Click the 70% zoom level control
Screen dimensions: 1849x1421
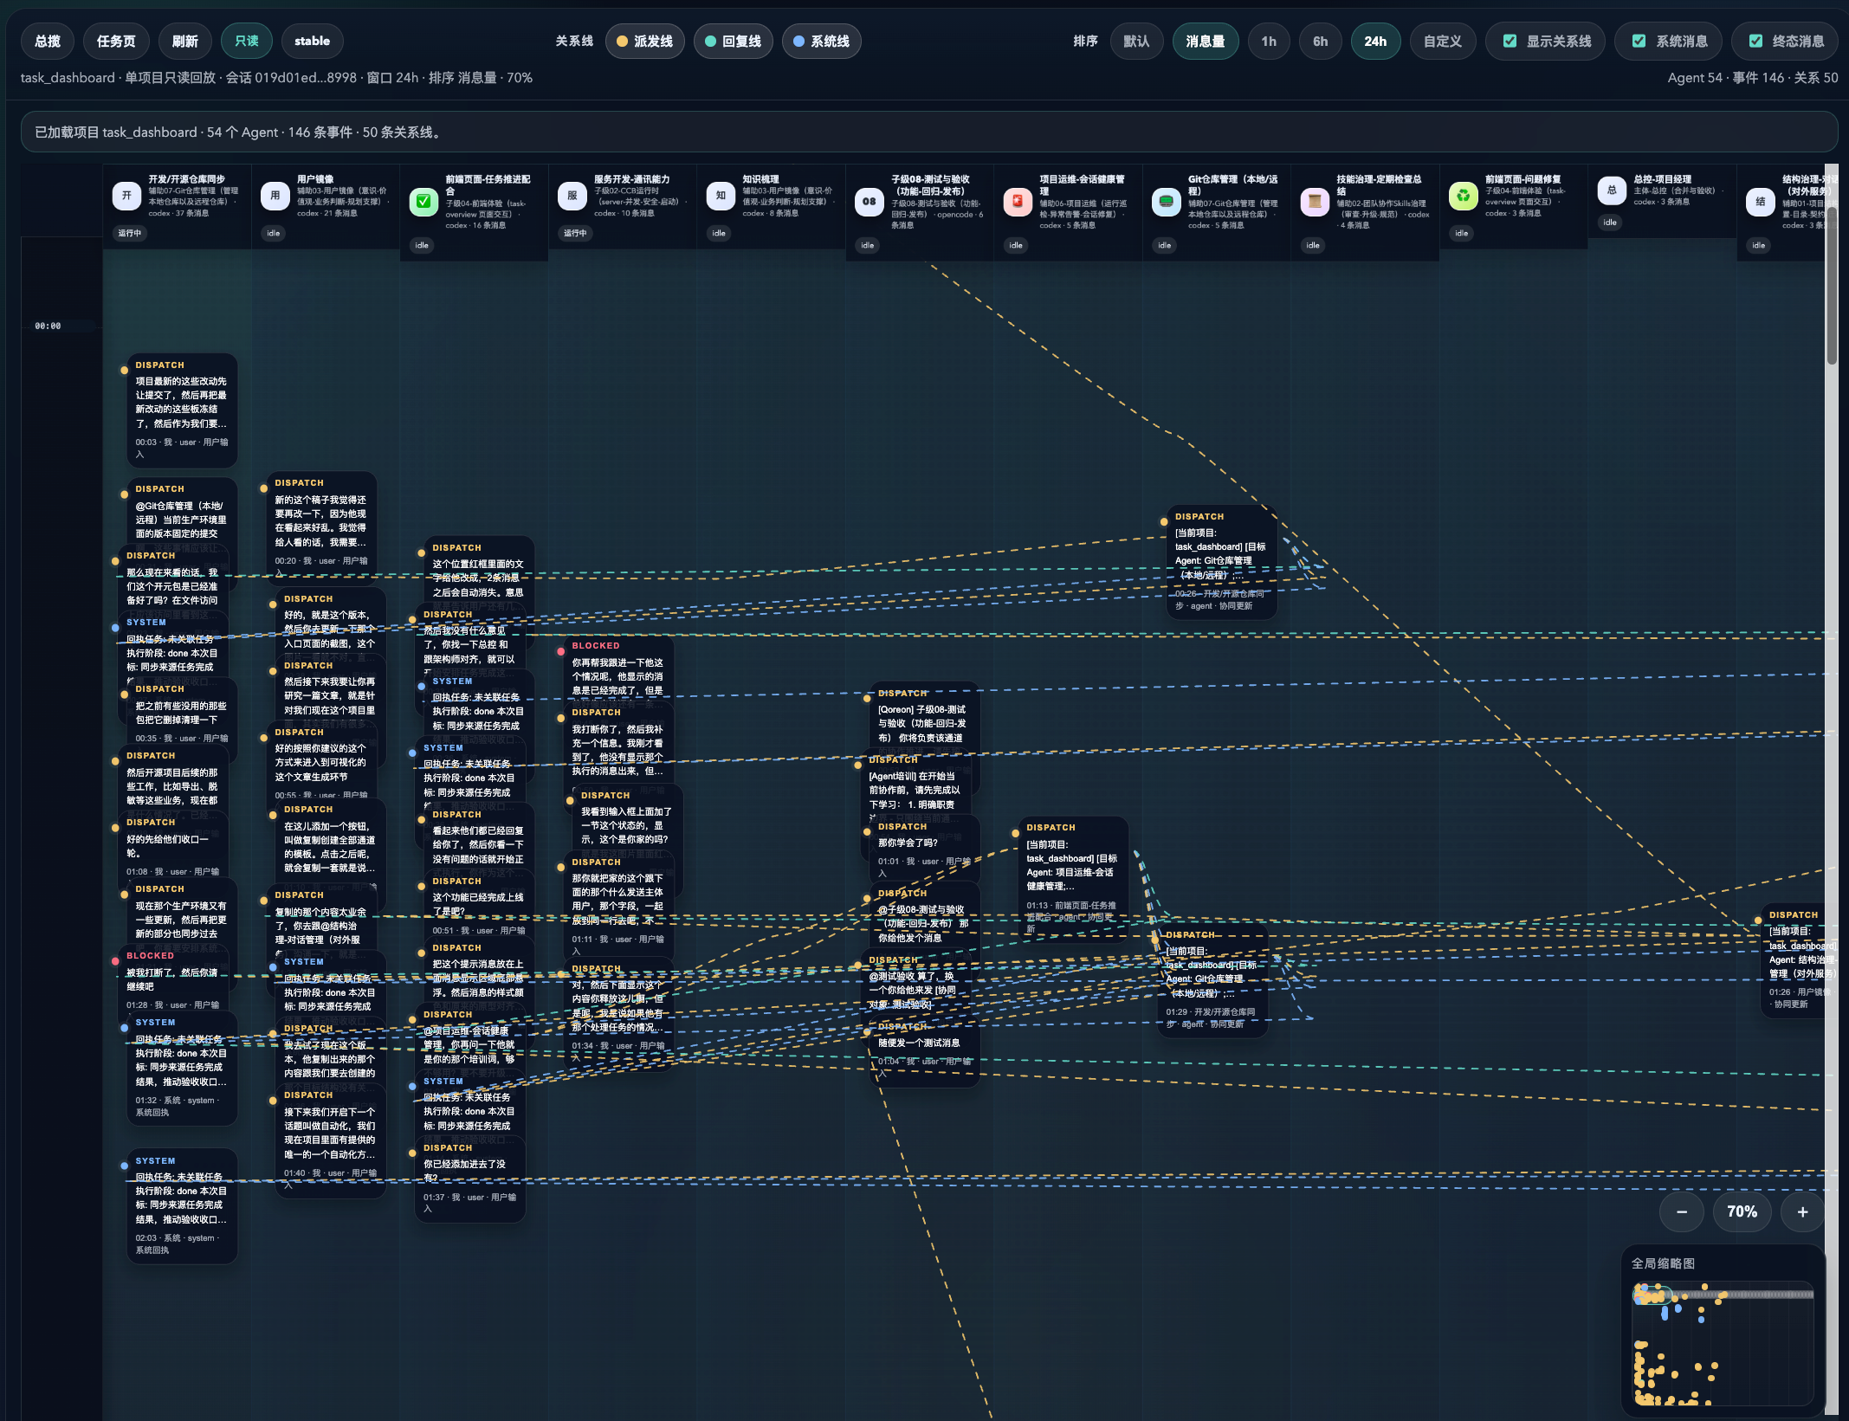pos(1742,1212)
